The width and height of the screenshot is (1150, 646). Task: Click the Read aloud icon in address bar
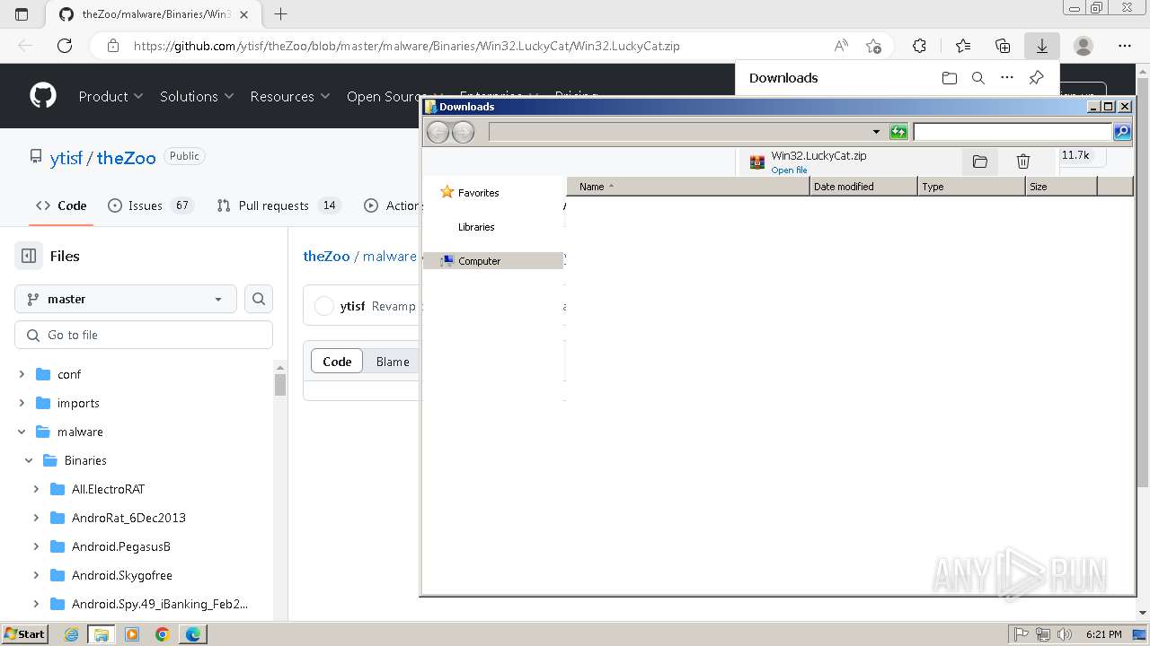click(x=841, y=46)
